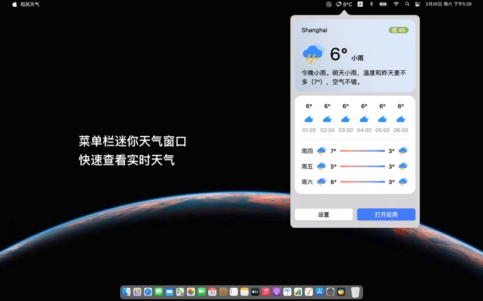Click the globe icon left of the weather item
Viewport: 483px width, 301px height.
click(329, 4)
